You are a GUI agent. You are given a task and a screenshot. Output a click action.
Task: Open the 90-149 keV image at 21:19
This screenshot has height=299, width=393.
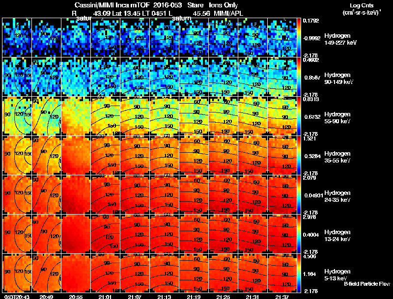click(x=194, y=77)
